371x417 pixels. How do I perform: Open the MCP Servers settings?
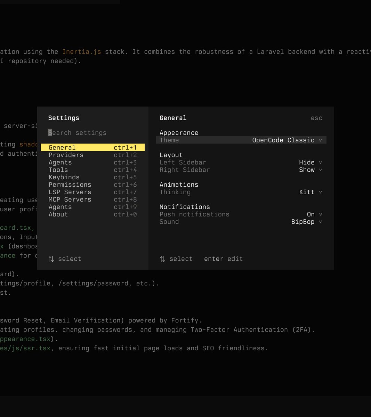point(70,199)
